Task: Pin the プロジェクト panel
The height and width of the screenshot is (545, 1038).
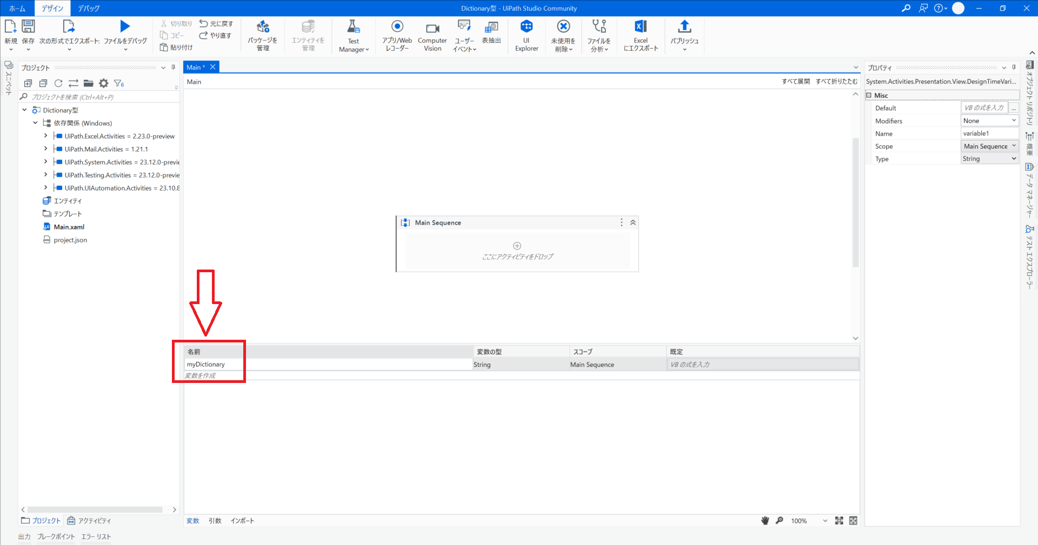Action: point(173,68)
